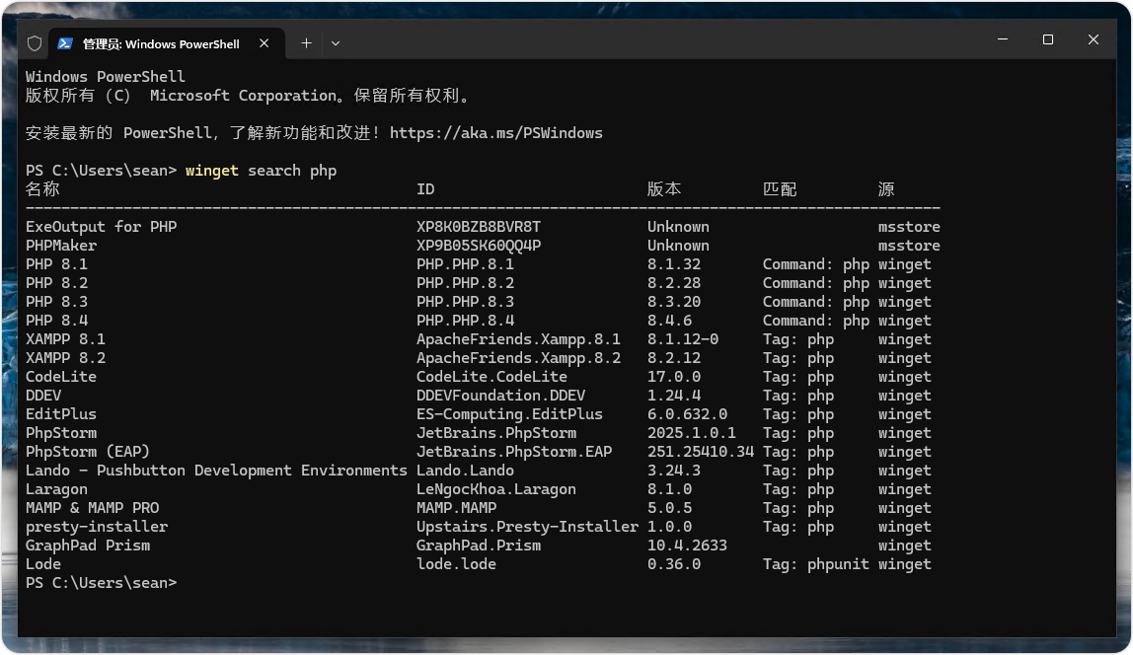Click the 'presty-installer' package name

(x=97, y=527)
